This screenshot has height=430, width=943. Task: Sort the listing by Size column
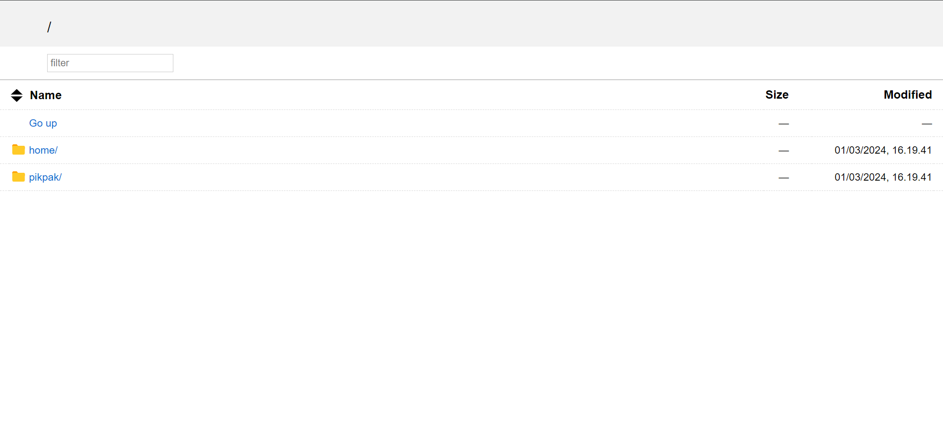pyautogui.click(x=777, y=95)
